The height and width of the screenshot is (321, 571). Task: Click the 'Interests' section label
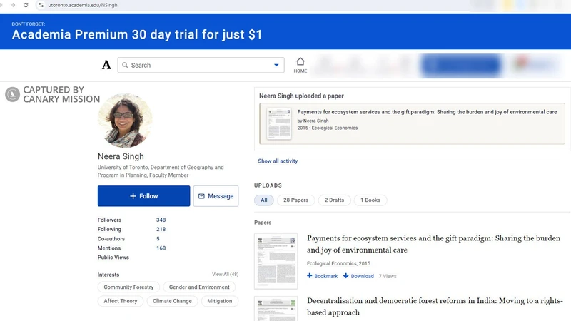(108, 275)
